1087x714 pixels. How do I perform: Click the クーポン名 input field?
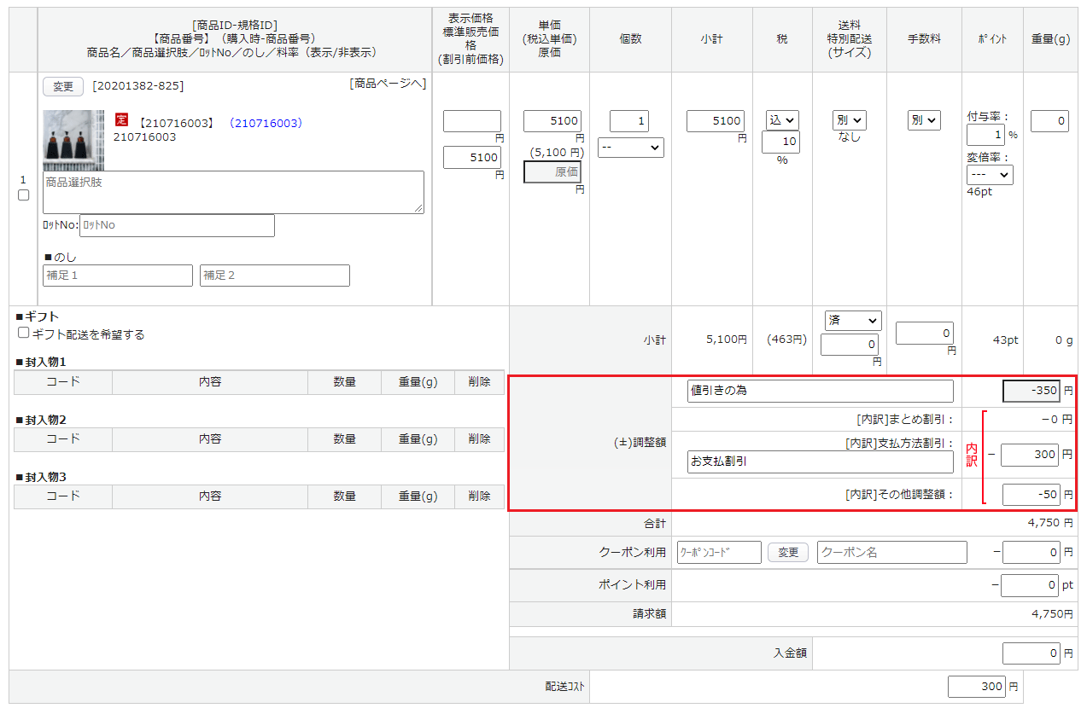(x=891, y=552)
